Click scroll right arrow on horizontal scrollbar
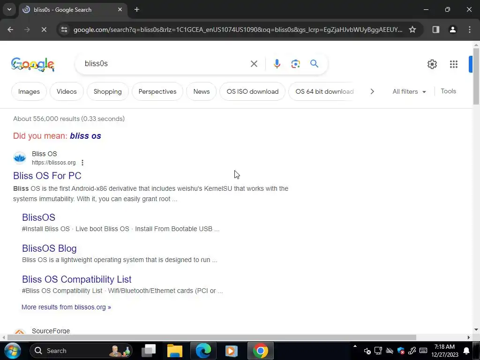480x360 pixels. pos(468,337)
